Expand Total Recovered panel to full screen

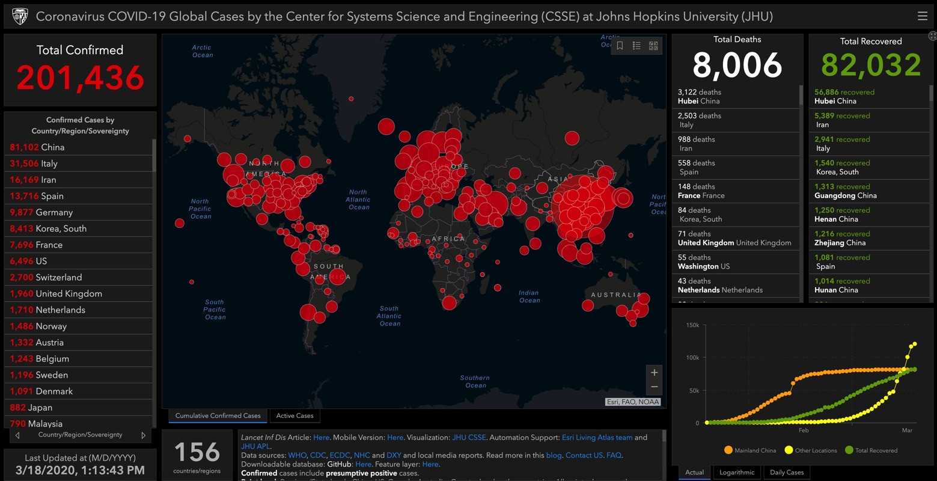(932, 36)
